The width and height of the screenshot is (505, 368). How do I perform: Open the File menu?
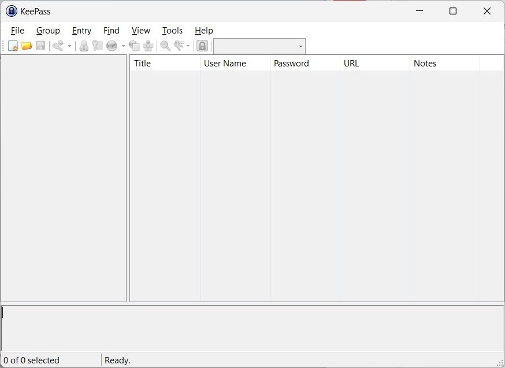17,31
